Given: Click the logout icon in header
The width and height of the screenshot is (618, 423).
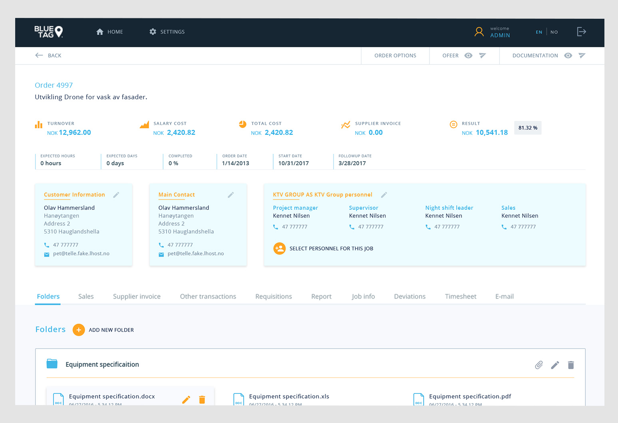Looking at the screenshot, I should pos(581,32).
